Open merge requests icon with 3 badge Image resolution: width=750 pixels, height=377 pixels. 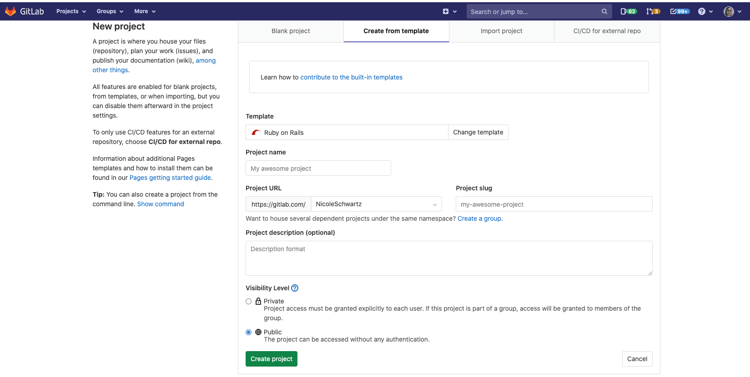[x=653, y=11]
